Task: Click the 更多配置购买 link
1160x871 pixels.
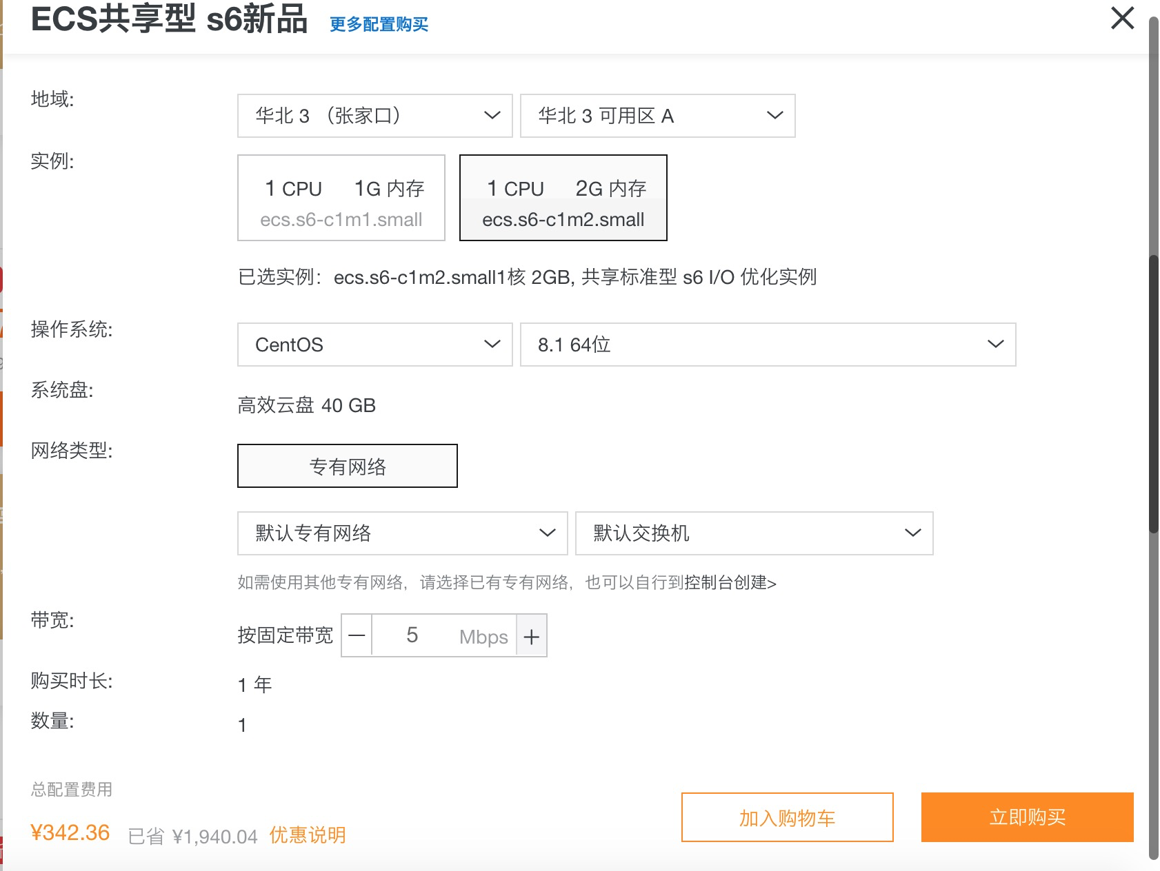Action: (379, 25)
